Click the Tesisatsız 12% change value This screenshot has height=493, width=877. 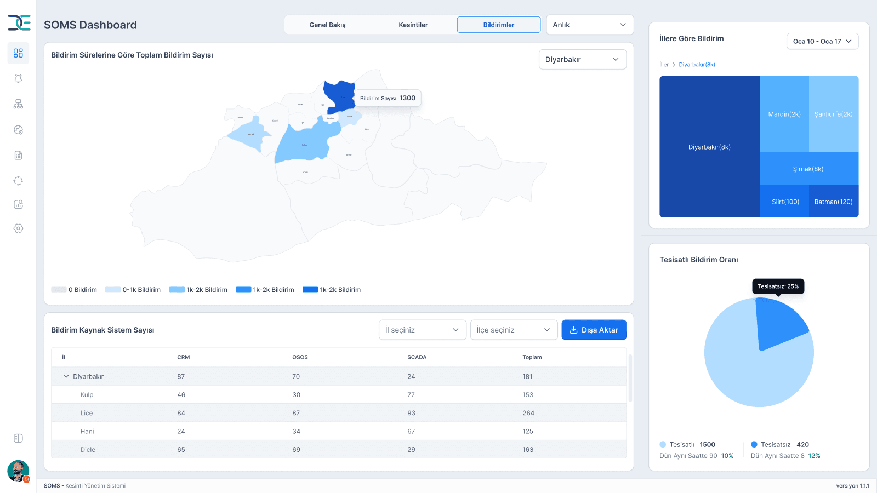pos(814,456)
